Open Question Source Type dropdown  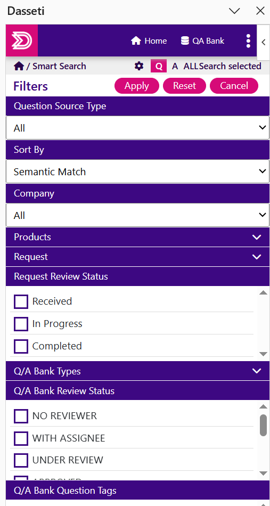pyautogui.click(x=138, y=128)
